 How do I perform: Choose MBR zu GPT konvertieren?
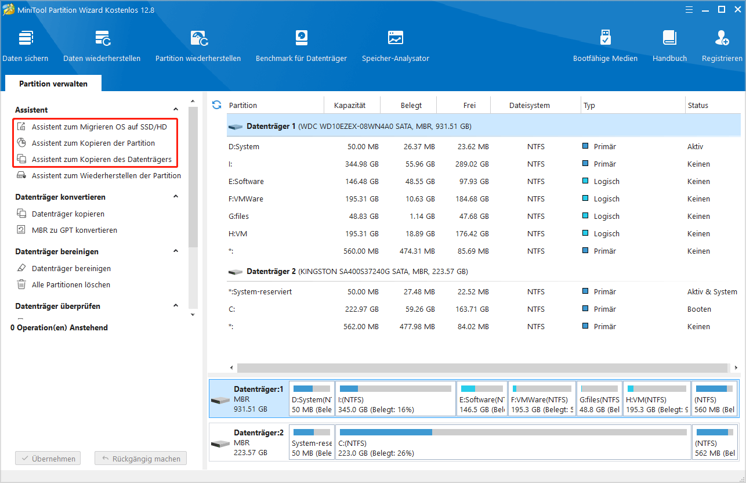click(67, 230)
